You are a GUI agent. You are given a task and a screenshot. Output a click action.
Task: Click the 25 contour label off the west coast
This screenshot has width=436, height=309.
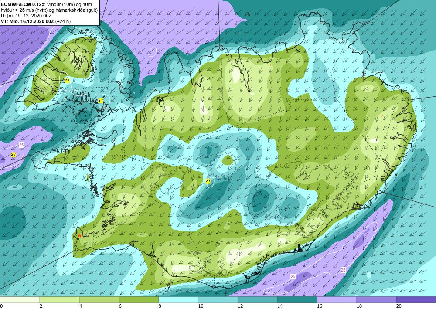click(x=21, y=145)
